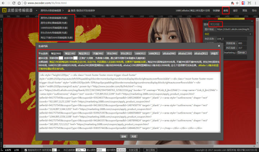The image size is (259, 152).
Task: Click the 复位面板 button in bottom bar
Action: [x=150, y=150]
